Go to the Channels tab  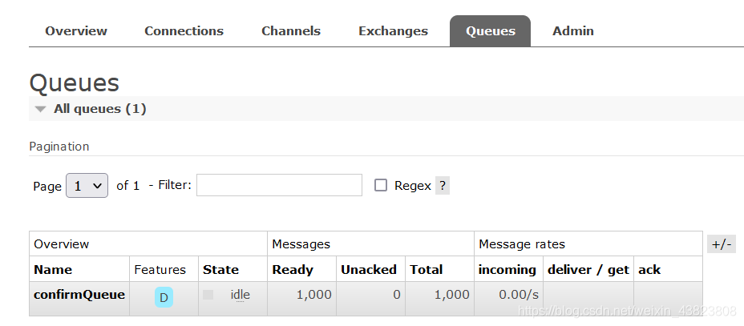point(291,31)
